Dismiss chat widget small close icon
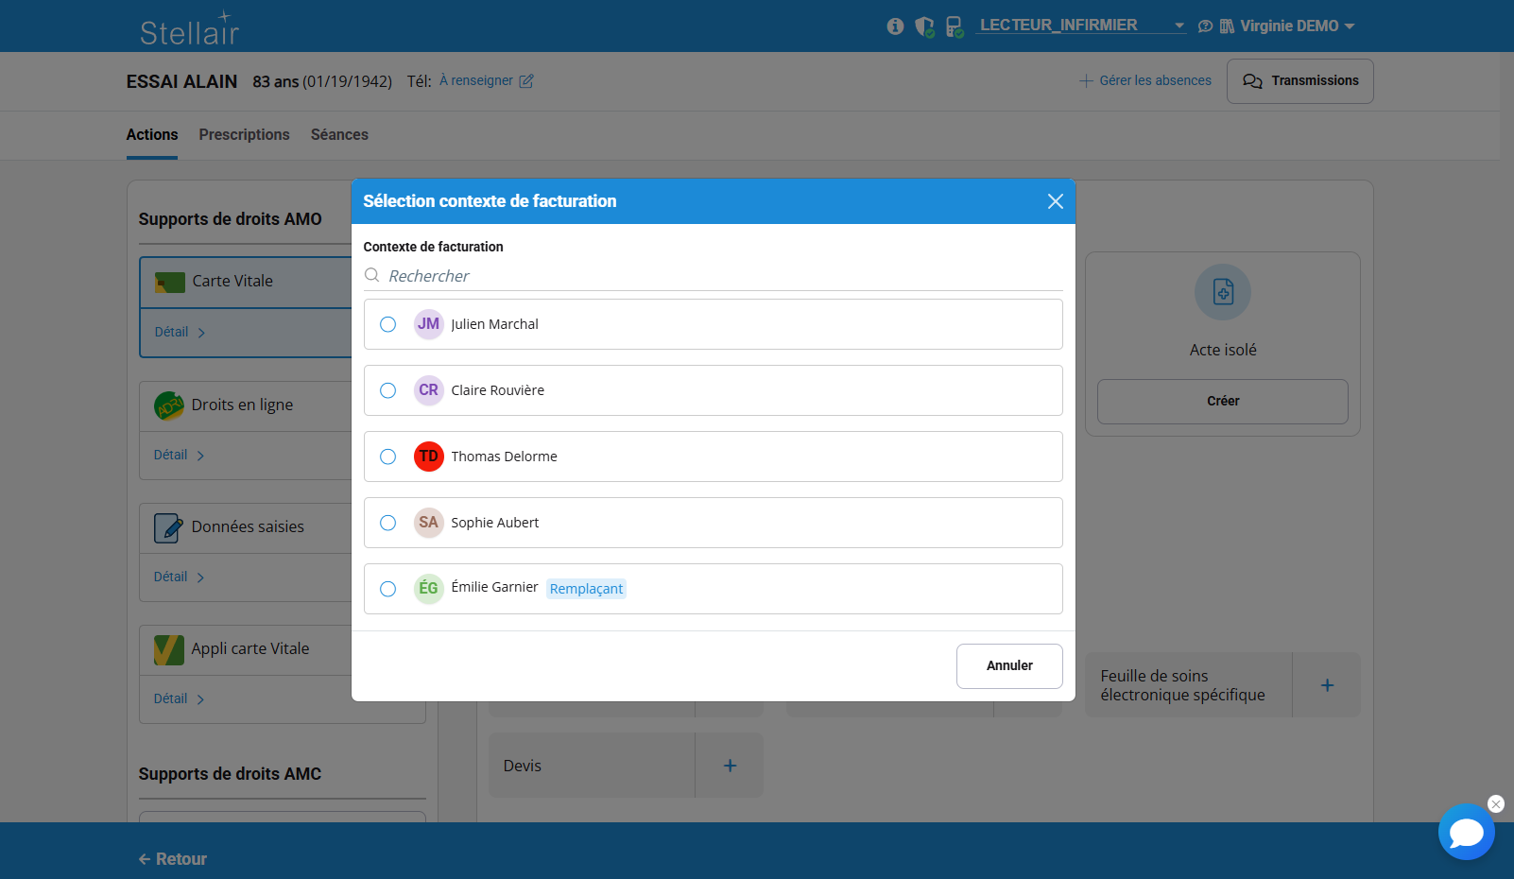The width and height of the screenshot is (1514, 879). [x=1496, y=804]
